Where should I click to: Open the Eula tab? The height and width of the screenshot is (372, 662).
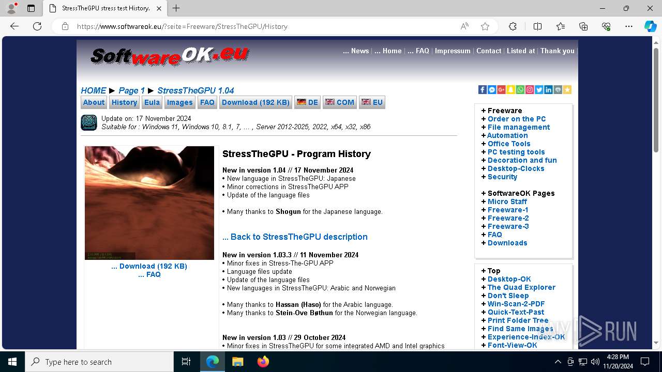click(152, 102)
